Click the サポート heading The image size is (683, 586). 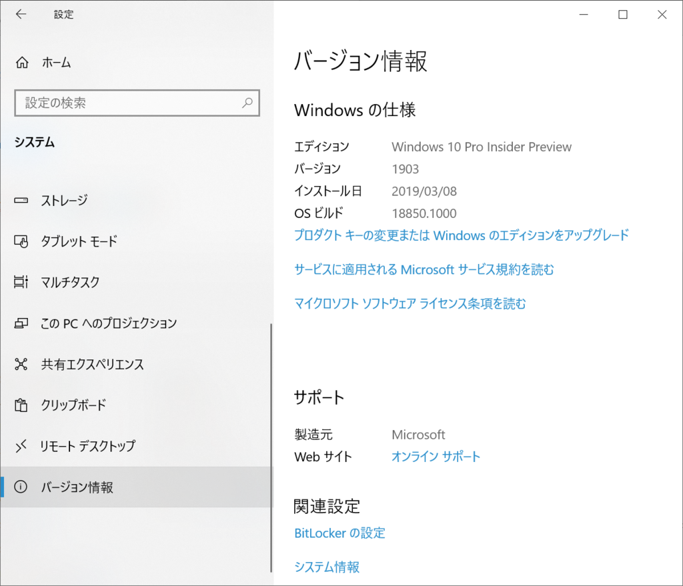[319, 397]
